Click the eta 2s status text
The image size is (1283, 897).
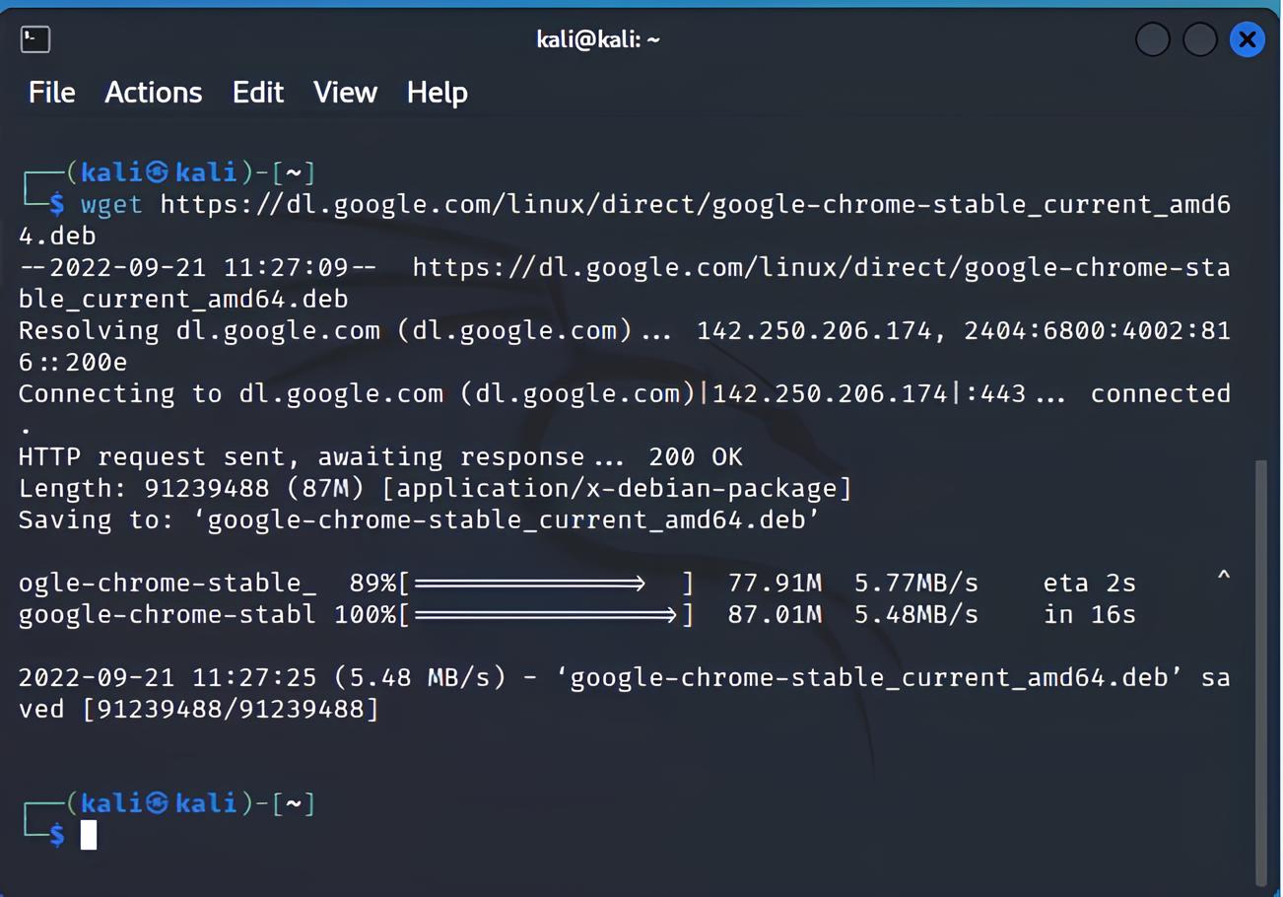pyautogui.click(x=1089, y=583)
